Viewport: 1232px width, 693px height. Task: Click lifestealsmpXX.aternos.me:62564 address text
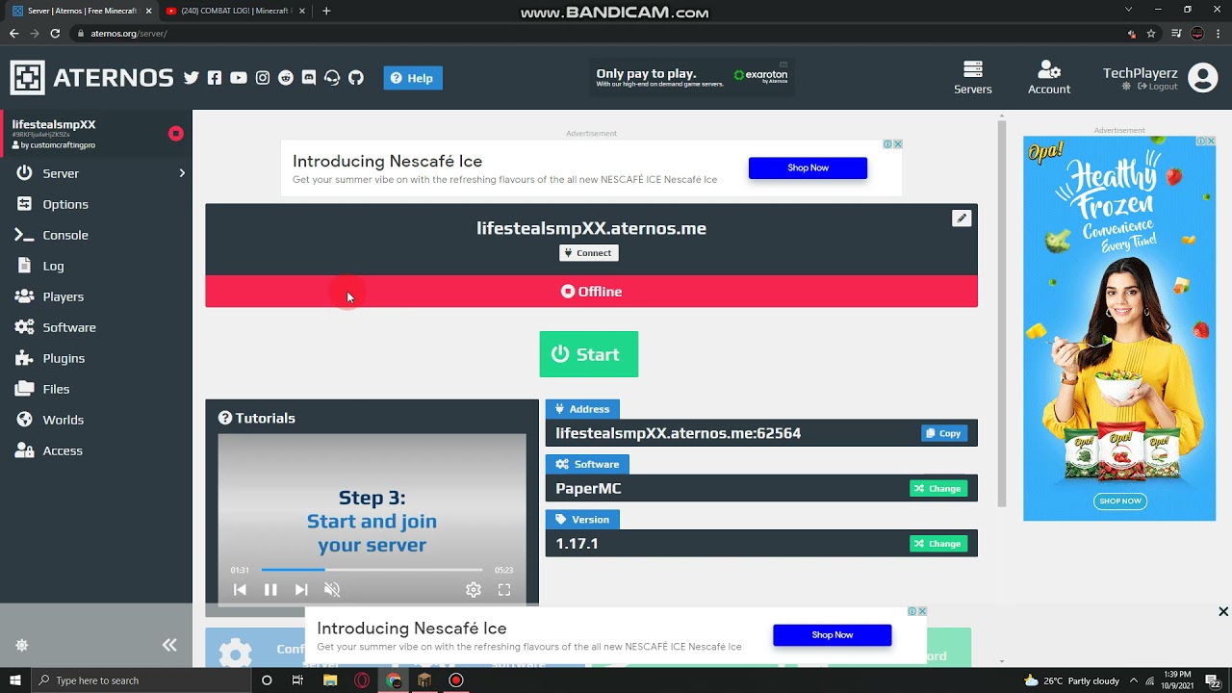(x=678, y=433)
